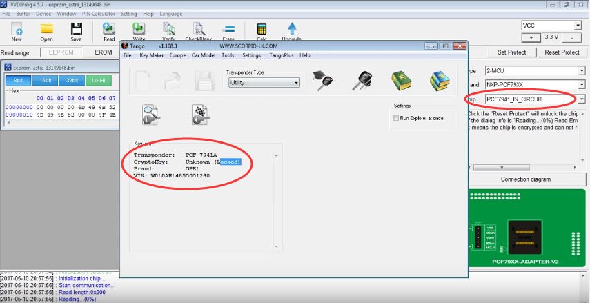Click the Transponder PCF 7941A line
Image resolution: width=590 pixels, height=303 pixels.
click(x=175, y=155)
